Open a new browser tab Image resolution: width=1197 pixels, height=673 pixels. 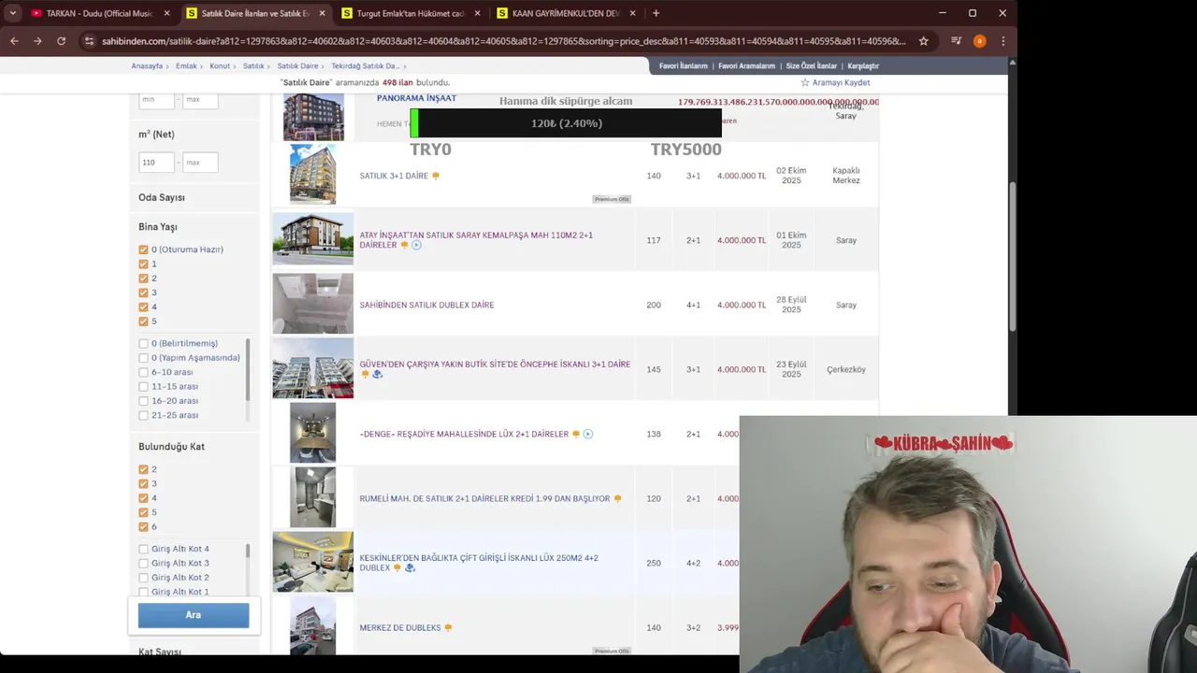click(x=656, y=13)
